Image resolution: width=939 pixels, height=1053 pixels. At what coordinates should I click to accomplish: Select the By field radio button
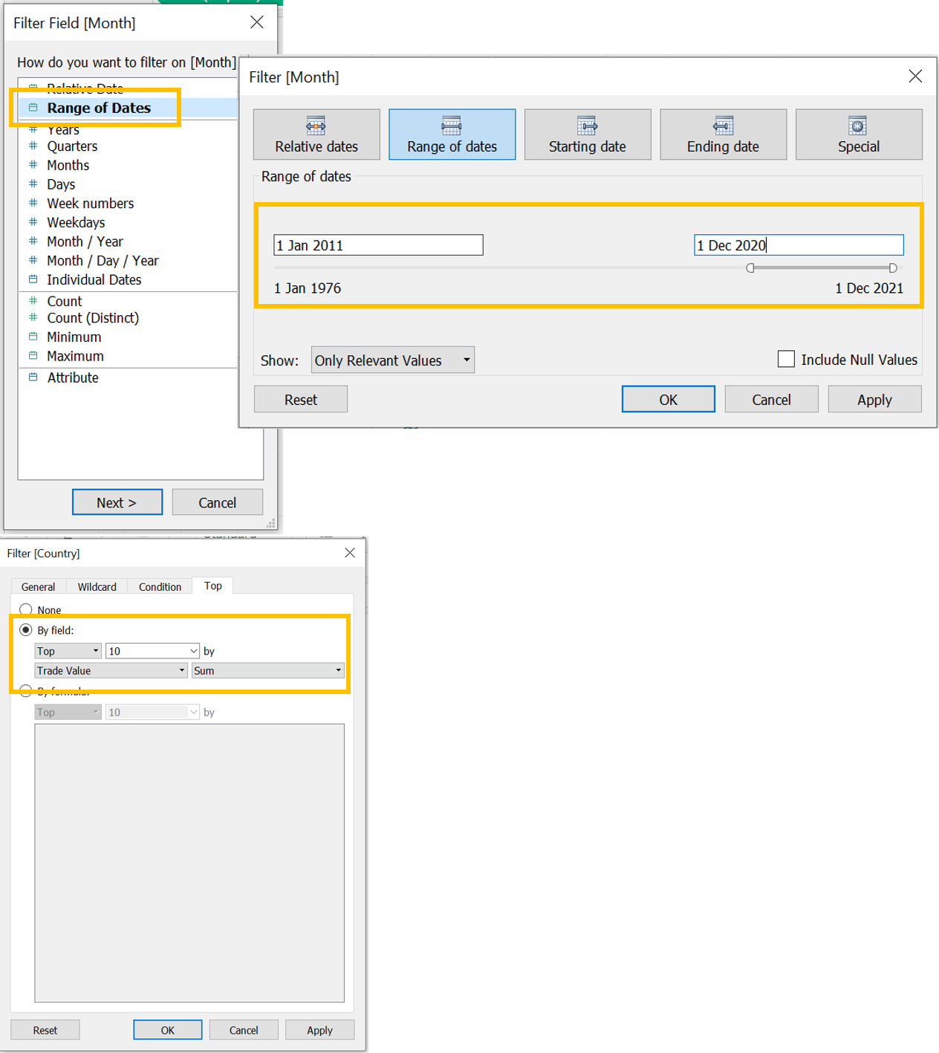click(26, 630)
